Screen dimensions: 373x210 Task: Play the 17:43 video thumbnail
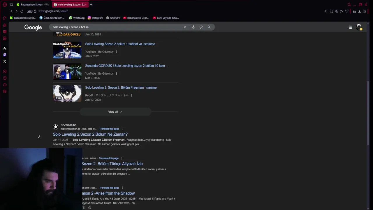coord(67,50)
